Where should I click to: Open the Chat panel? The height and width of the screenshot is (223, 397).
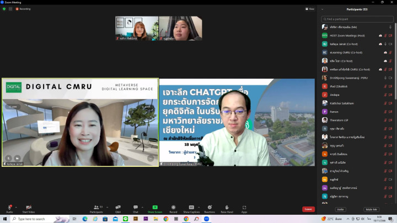[136, 209]
